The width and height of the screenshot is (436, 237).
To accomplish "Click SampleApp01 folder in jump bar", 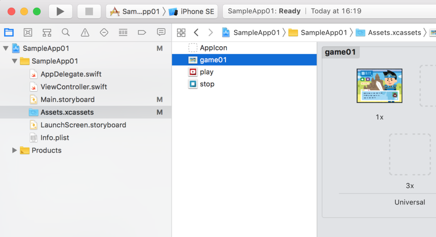I will [318, 32].
